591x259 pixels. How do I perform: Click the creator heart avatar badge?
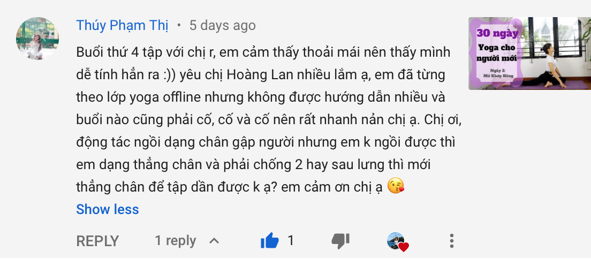coord(398,242)
